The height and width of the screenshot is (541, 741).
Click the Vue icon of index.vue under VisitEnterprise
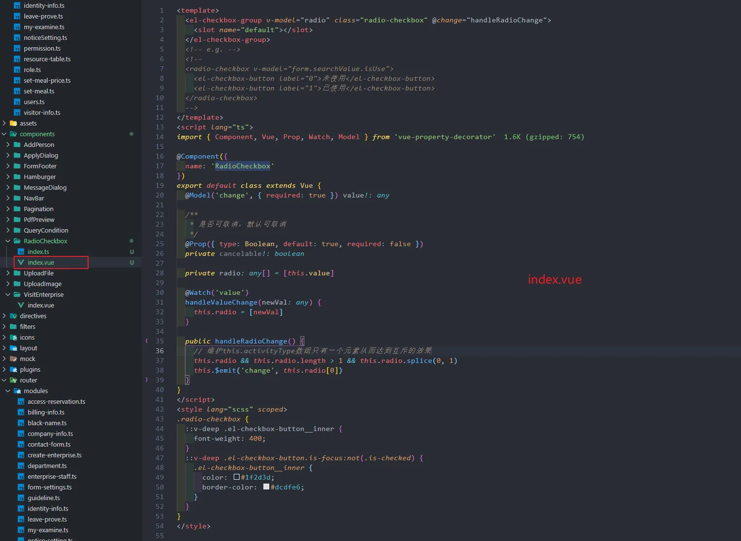pos(21,305)
